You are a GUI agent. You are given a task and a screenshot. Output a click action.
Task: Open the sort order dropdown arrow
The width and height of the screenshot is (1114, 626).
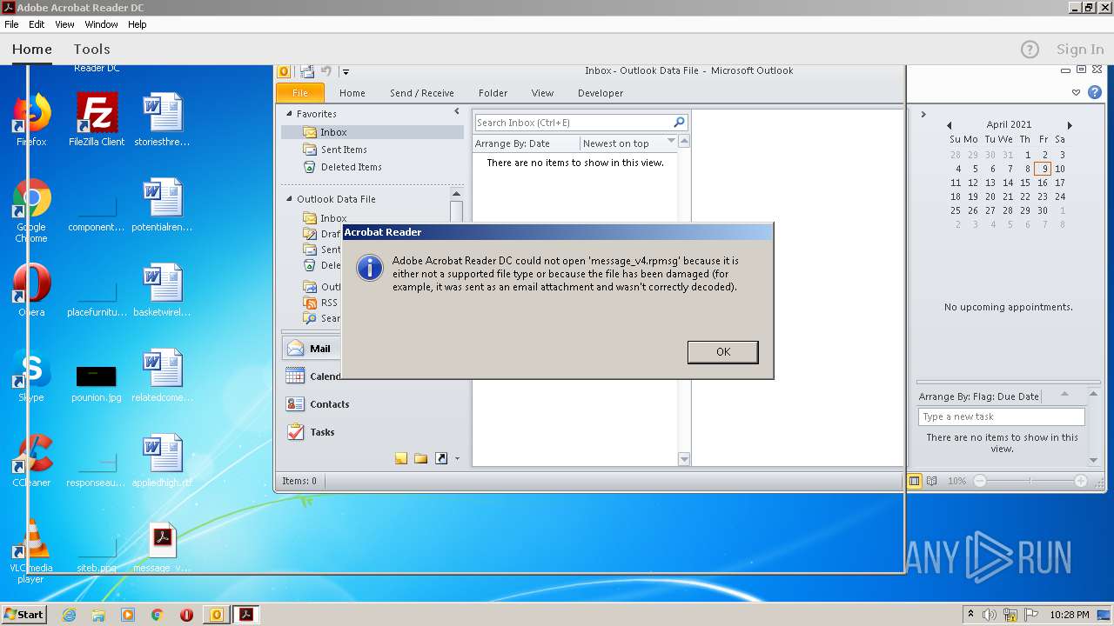[671, 143]
